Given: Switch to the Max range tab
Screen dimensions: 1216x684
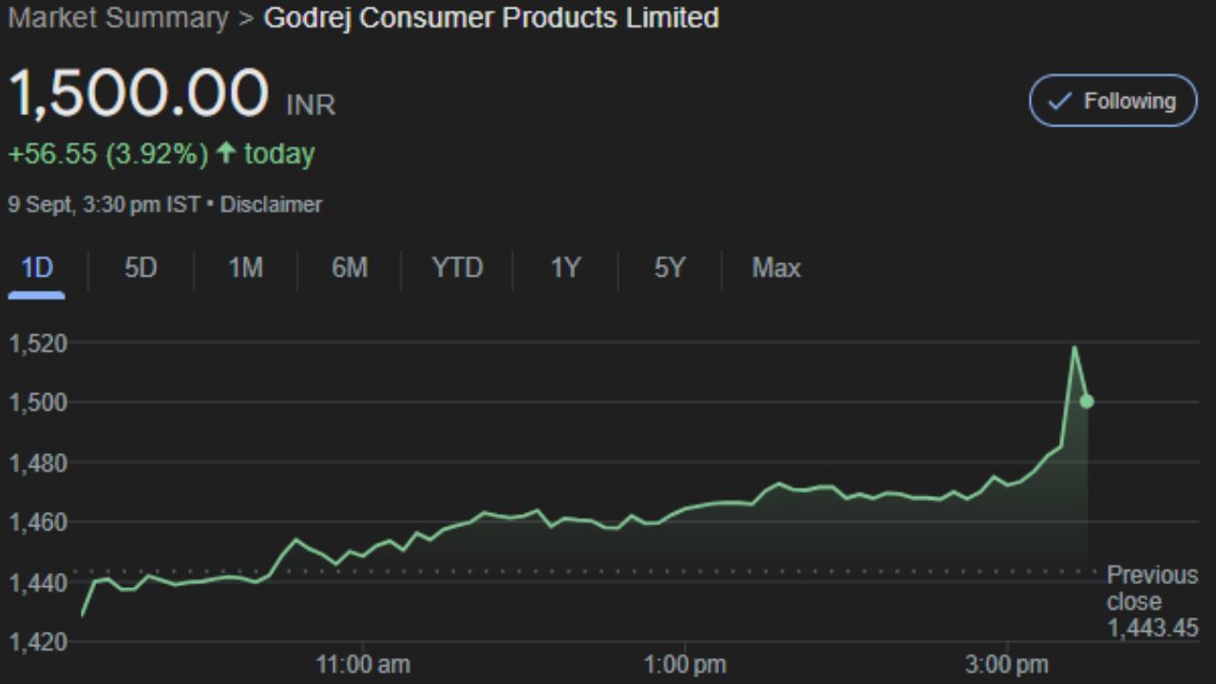Looking at the screenshot, I should pyautogui.click(x=776, y=269).
